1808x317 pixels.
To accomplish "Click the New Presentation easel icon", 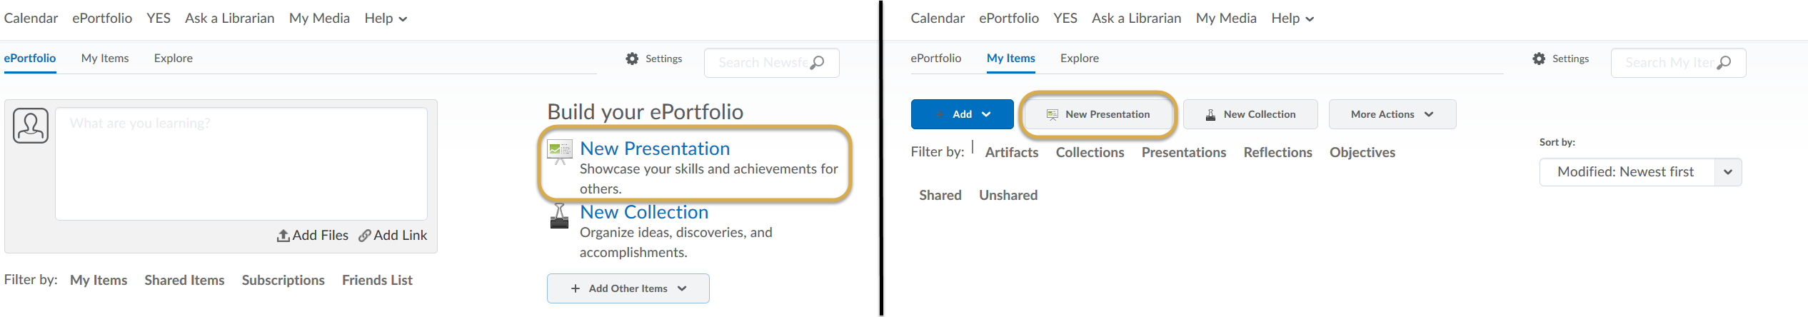I will 560,151.
